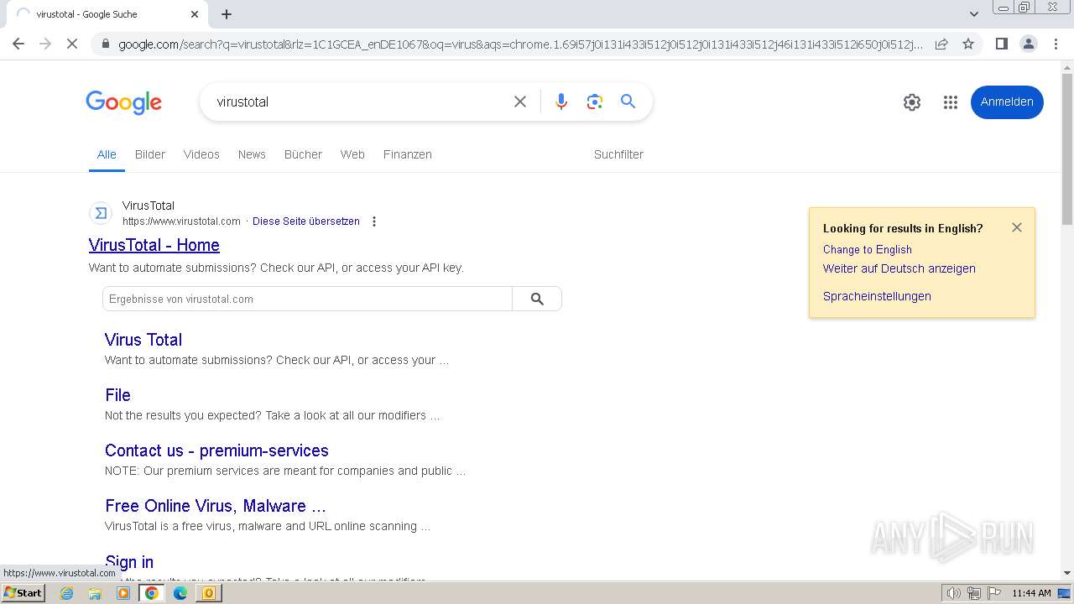The image size is (1074, 604).
Task: Close the virustotal Google Suche tab
Action: tap(195, 14)
